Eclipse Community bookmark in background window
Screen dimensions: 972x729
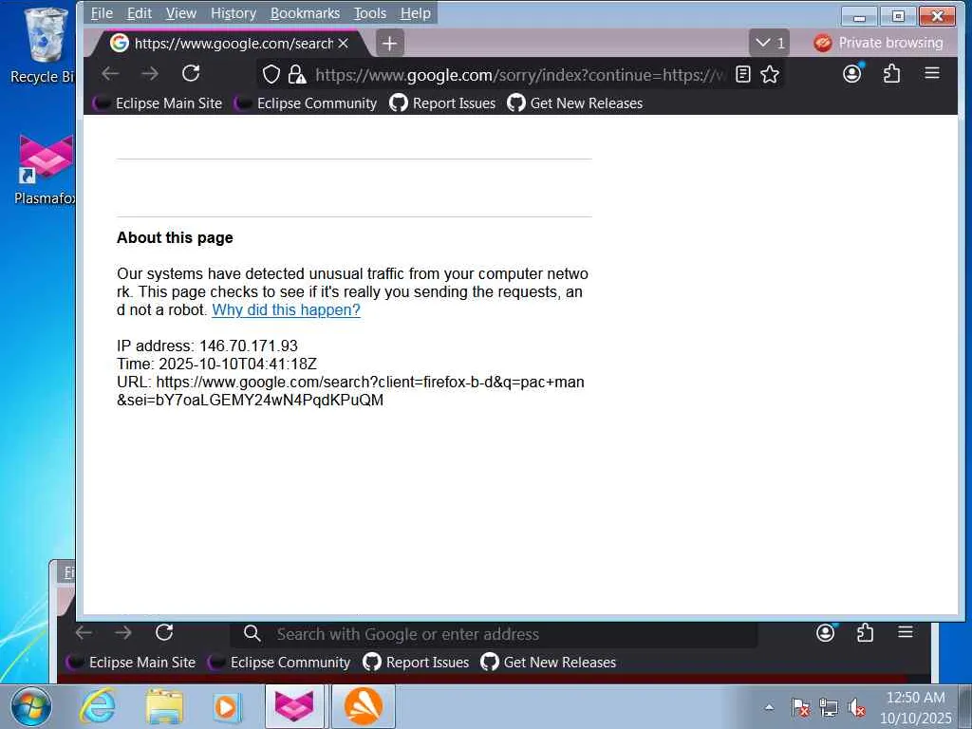[279, 663]
